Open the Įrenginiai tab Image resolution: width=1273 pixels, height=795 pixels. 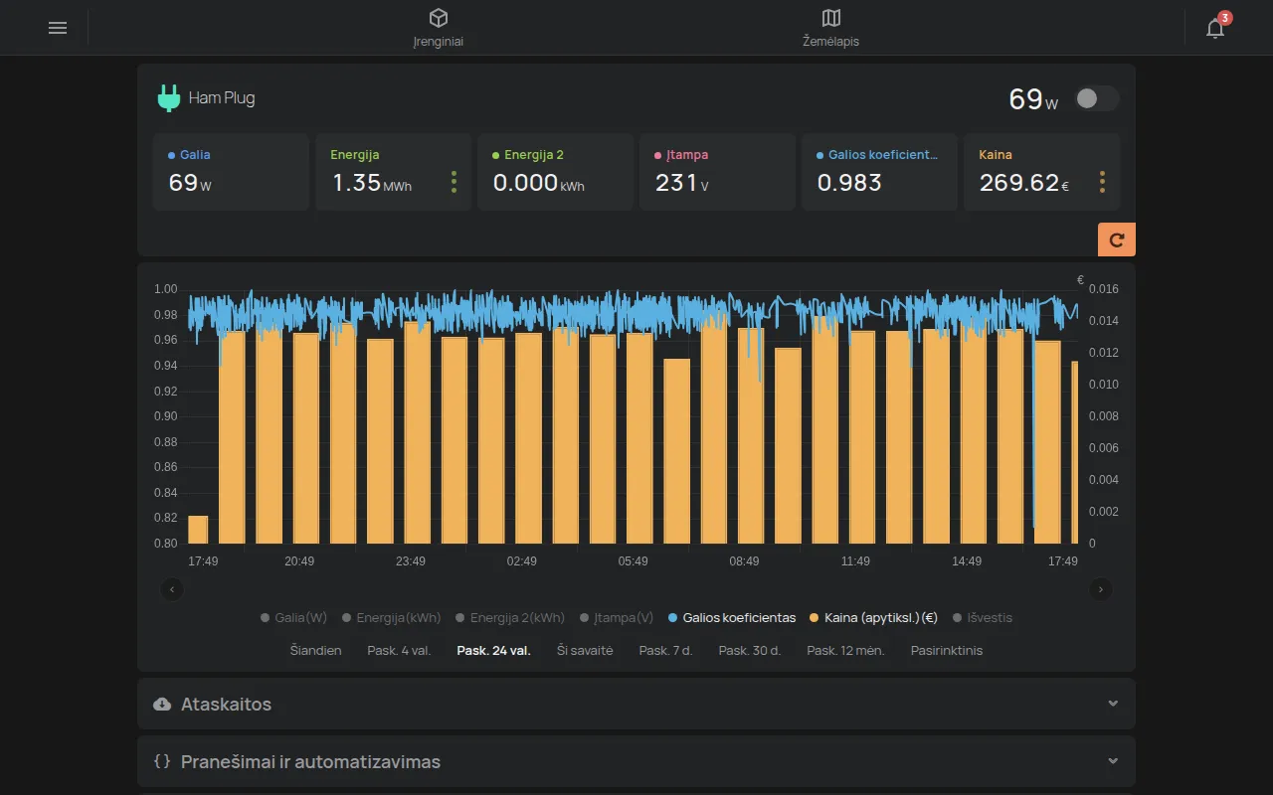(439, 28)
